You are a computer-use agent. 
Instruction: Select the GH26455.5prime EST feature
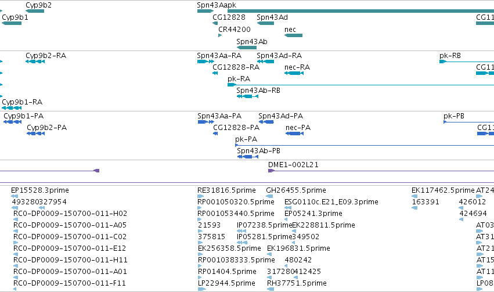point(269,196)
